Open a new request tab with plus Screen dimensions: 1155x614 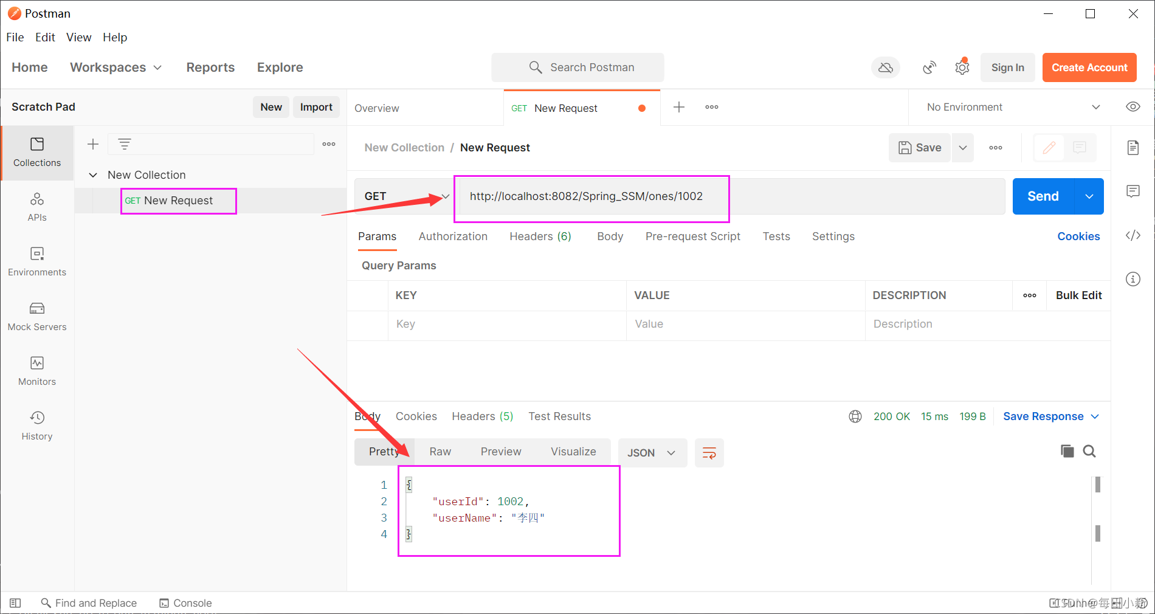[x=679, y=107]
